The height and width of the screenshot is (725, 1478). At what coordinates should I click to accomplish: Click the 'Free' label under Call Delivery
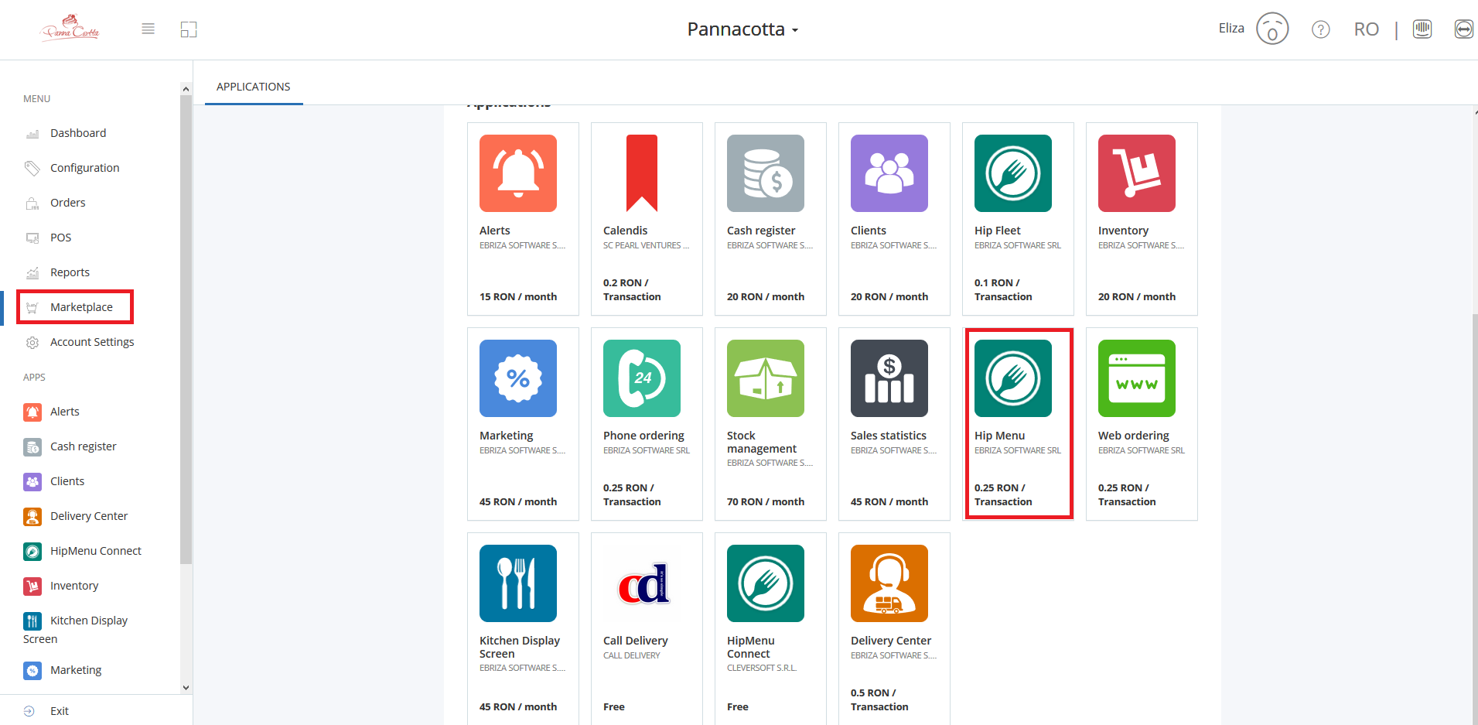click(614, 707)
